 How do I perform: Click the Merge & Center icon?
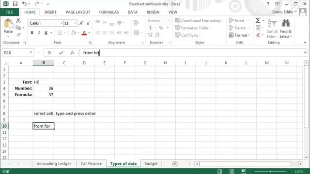click(x=136, y=33)
